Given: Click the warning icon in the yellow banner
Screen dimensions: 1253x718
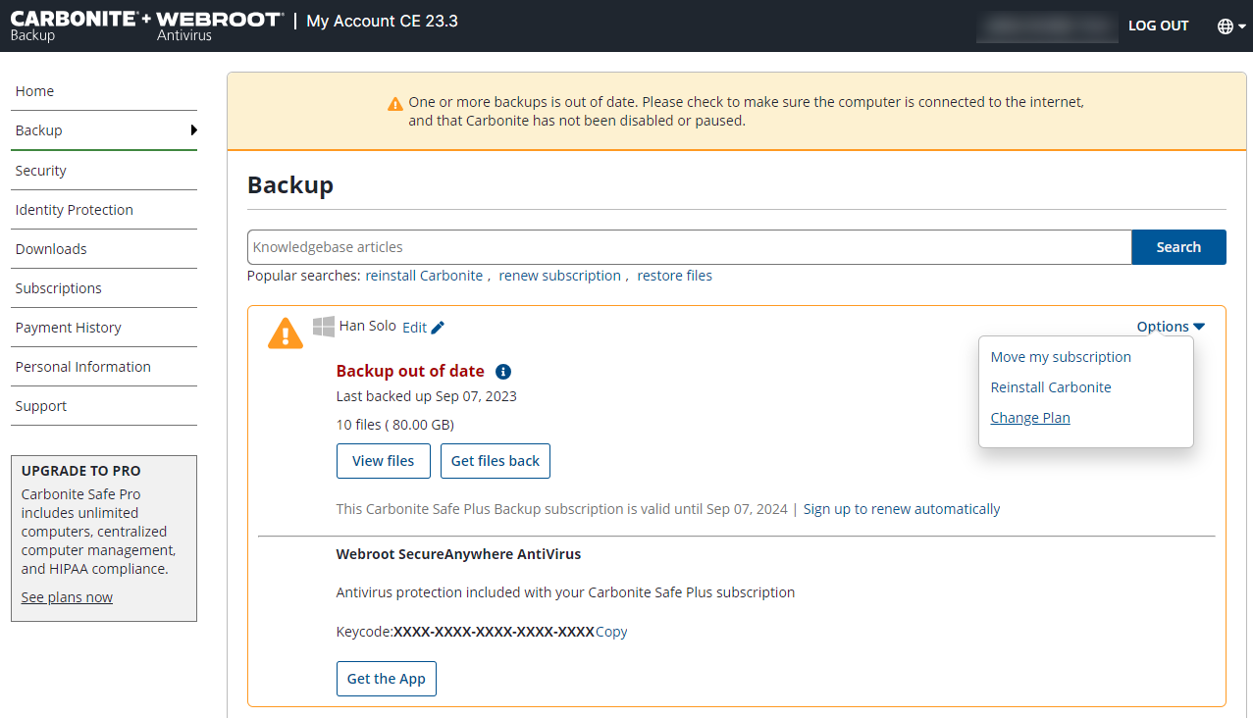Looking at the screenshot, I should click(x=394, y=103).
